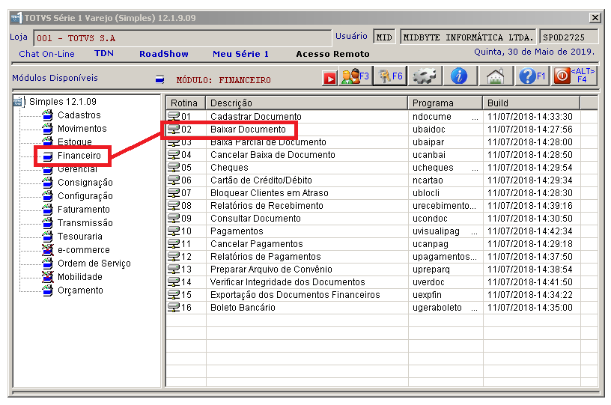Image resolution: width=611 pixels, height=405 pixels.
Task: Open the Configuração module
Action: [85, 196]
